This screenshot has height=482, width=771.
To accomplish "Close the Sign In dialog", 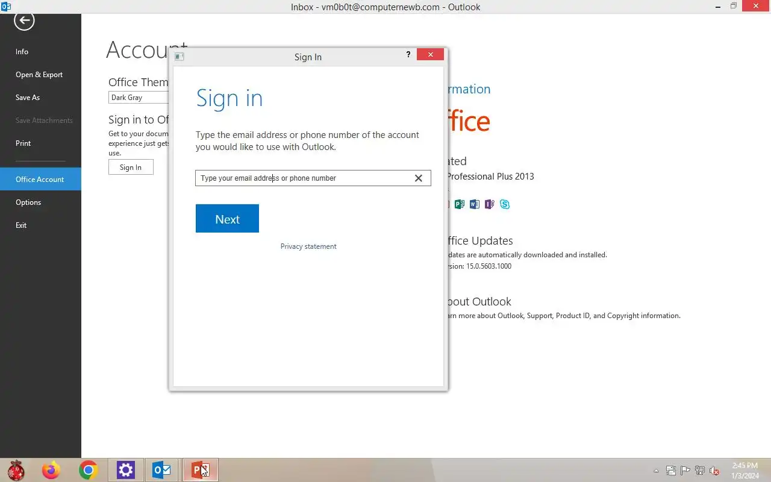I will pos(430,54).
